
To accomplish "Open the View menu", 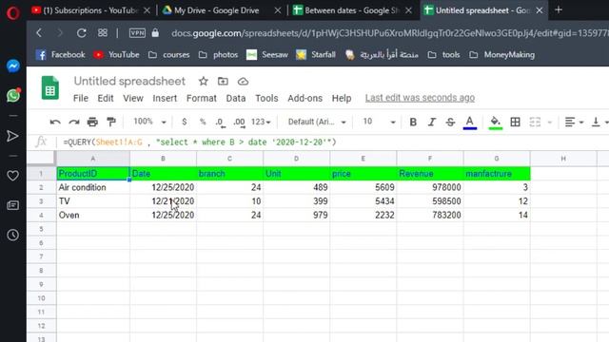I will pos(133,99).
